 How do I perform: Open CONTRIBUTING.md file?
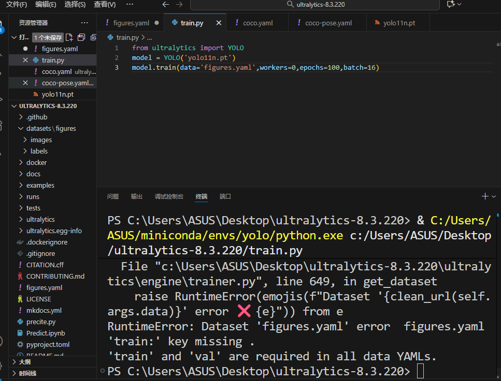55,277
